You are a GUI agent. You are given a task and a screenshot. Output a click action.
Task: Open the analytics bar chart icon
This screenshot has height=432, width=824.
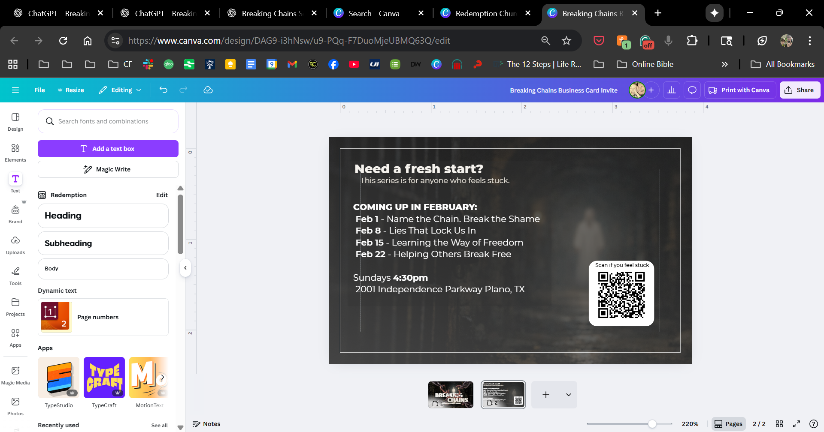tap(672, 90)
